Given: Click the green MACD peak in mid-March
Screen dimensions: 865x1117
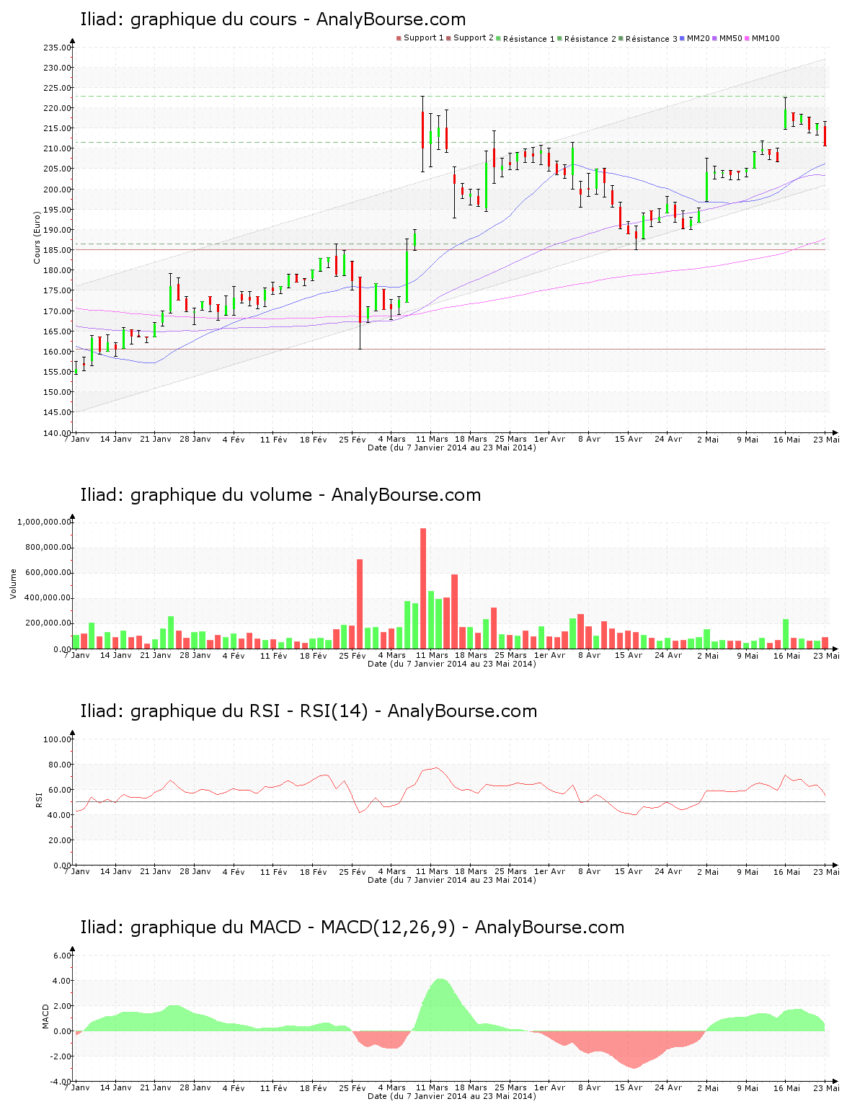Looking at the screenshot, I should tap(440, 1005).
